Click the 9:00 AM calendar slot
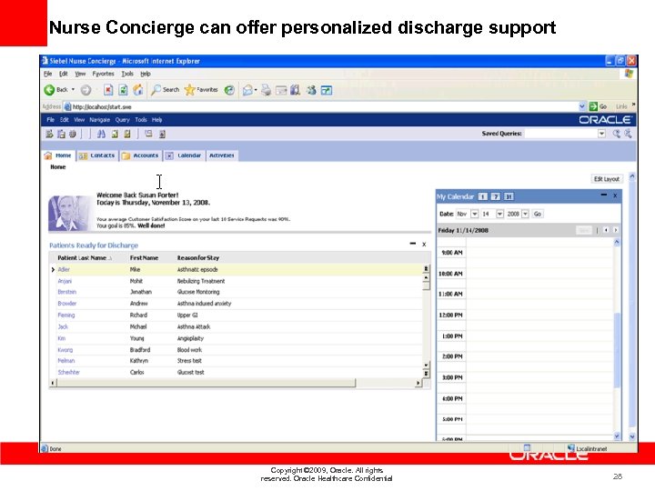This screenshot has height=491, width=655. (x=539, y=253)
